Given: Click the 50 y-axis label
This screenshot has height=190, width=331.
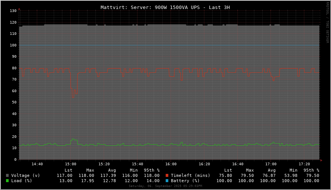Looking at the screenshot, I should (x=14, y=102).
